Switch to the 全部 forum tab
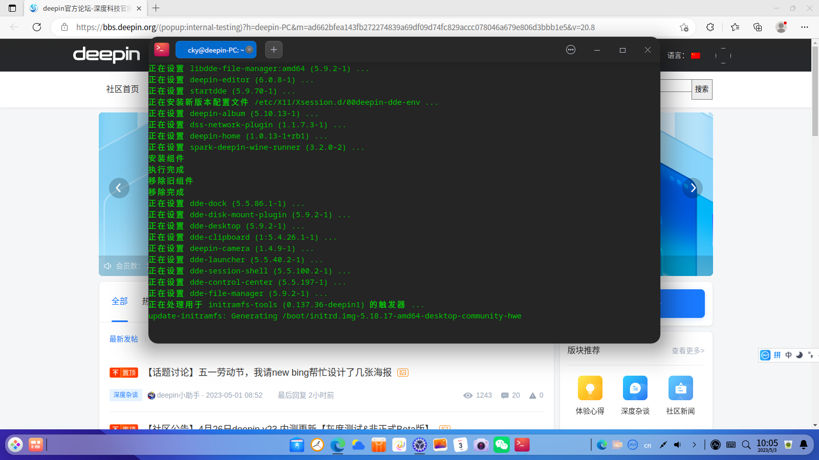The width and height of the screenshot is (819, 460). pos(119,302)
